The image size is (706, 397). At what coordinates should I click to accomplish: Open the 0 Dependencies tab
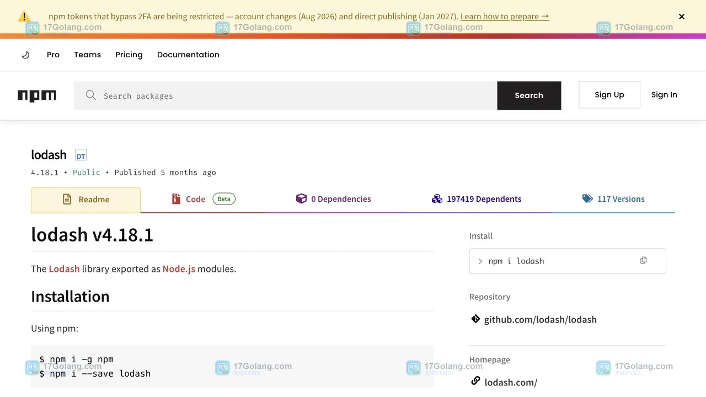point(334,200)
